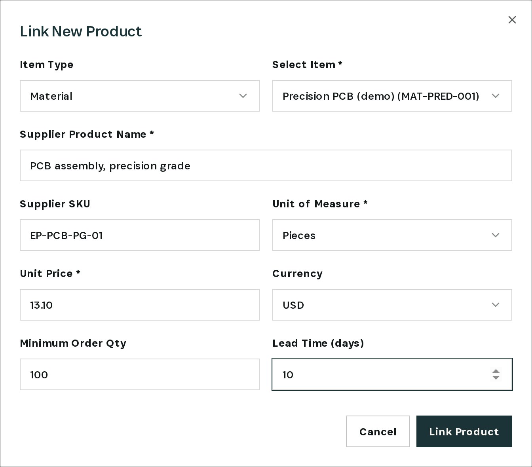The height and width of the screenshot is (467, 532).
Task: Decrease Lead Time with the down arrow
Action: click(496, 378)
